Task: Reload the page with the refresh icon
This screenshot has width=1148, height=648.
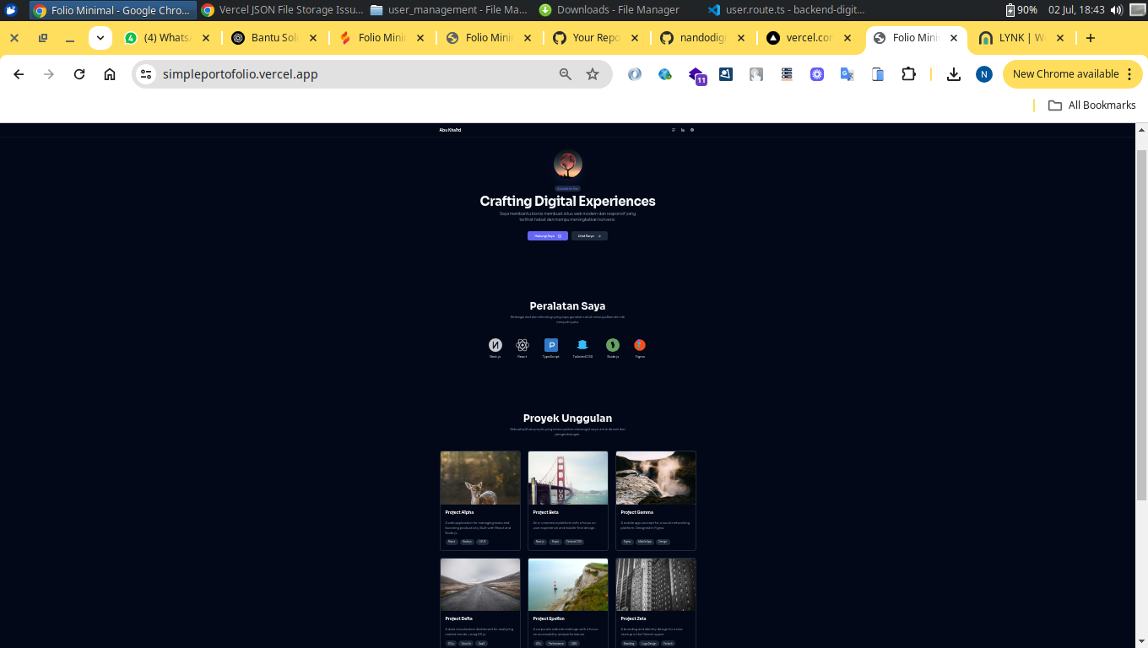Action: (79, 74)
